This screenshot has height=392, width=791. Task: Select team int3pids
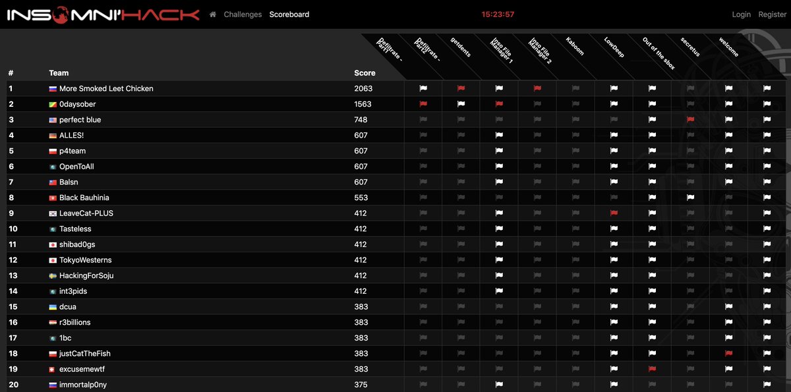coord(73,291)
